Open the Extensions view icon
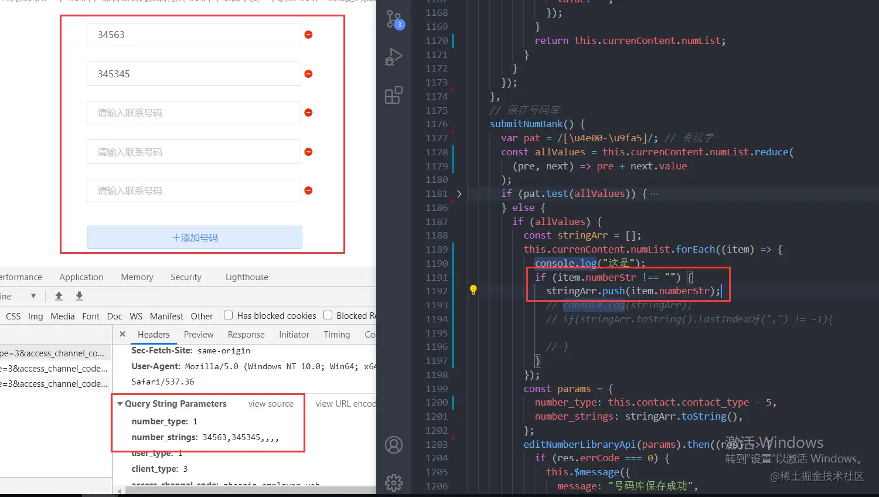879x497 pixels. (x=394, y=95)
